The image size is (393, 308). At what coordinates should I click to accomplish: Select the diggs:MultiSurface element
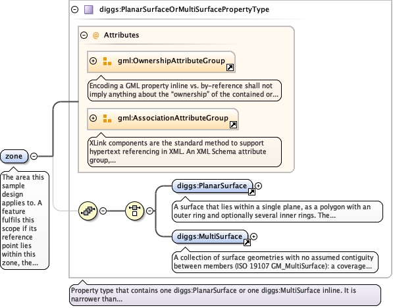click(x=210, y=236)
